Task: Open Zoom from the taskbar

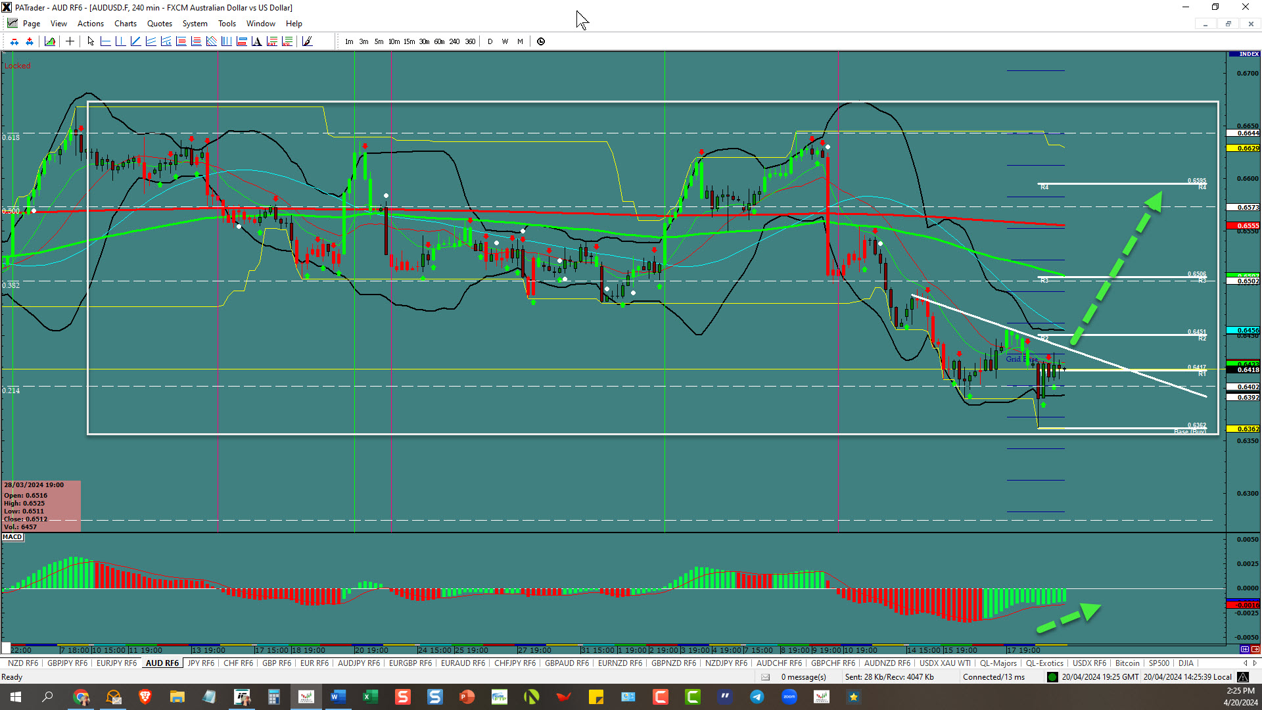Action: (789, 697)
